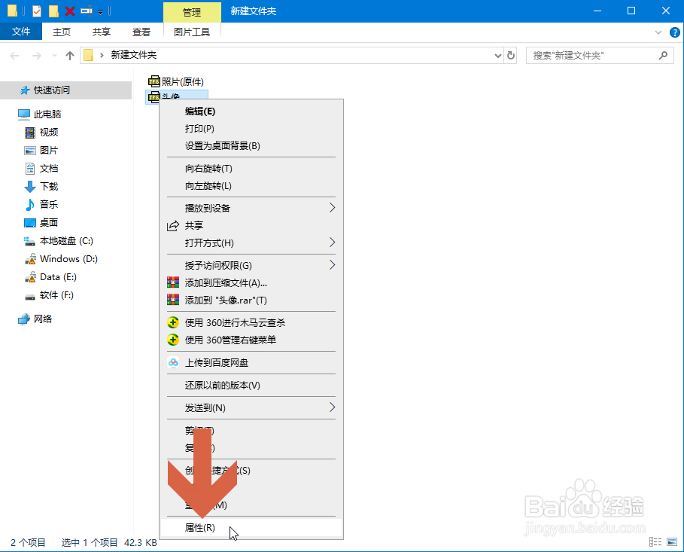Viewport: 684px width, 552px height.
Task: Click the Rename quick access icon
Action: pos(87,11)
